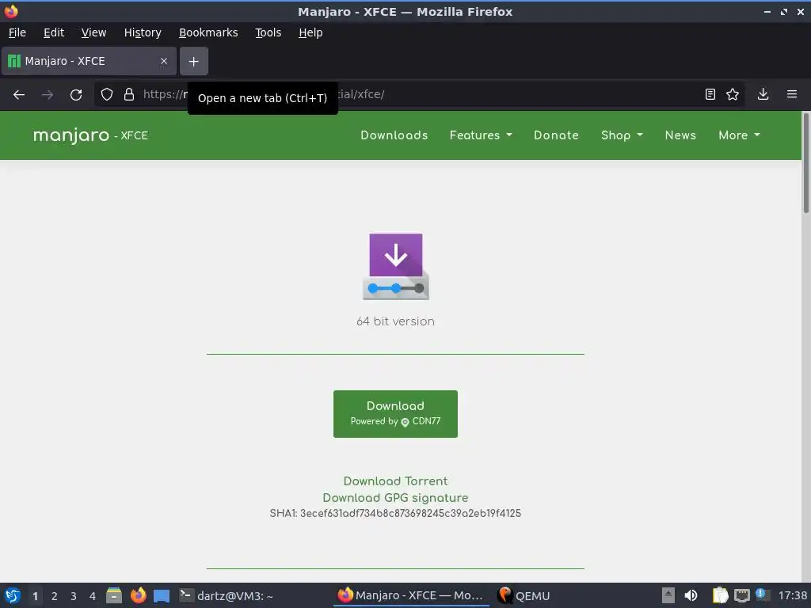Open the Bookmarks menu
811x608 pixels.
(x=208, y=32)
